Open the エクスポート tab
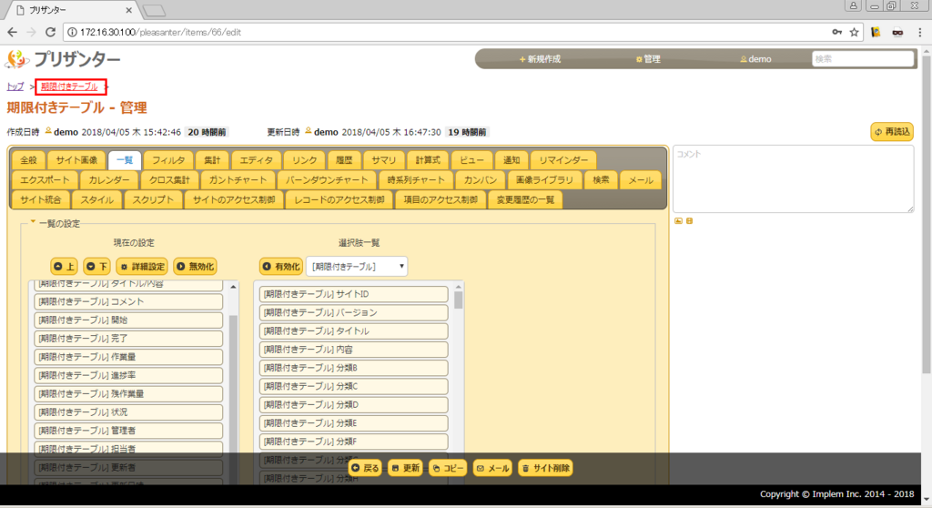The height and width of the screenshot is (508, 932). point(45,179)
